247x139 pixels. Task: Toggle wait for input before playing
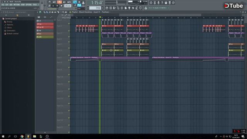(54, 2)
